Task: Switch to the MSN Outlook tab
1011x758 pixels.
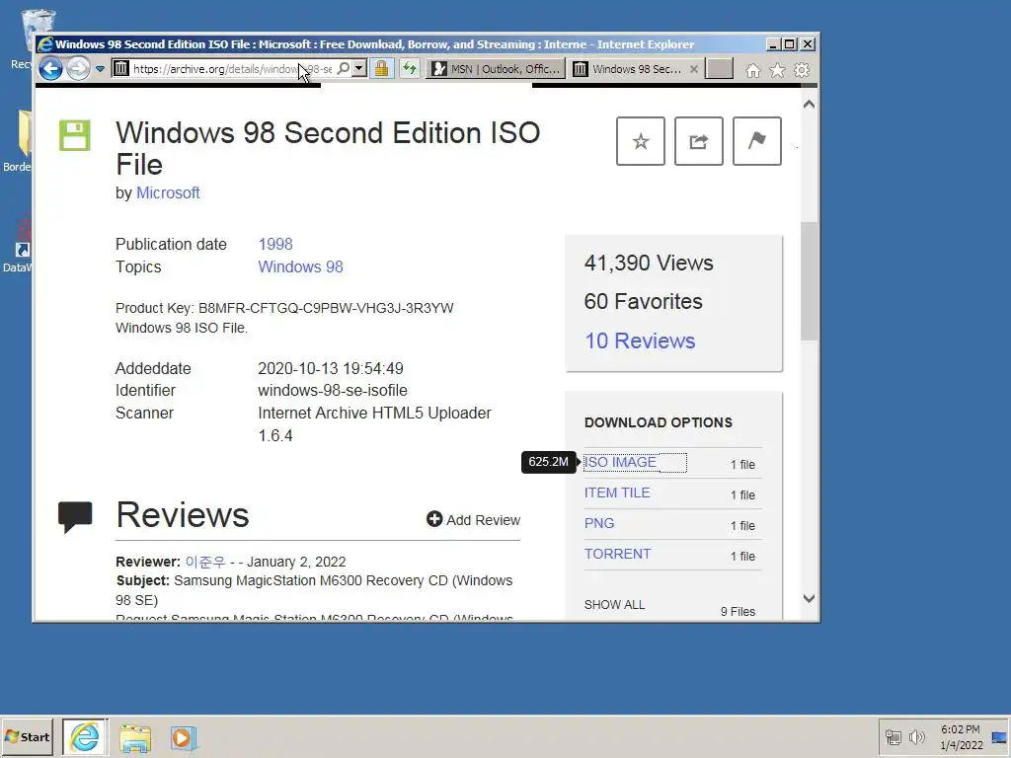Action: click(x=496, y=69)
